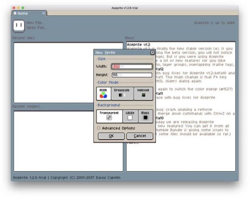Close the New Sprite dialog

point(152,53)
